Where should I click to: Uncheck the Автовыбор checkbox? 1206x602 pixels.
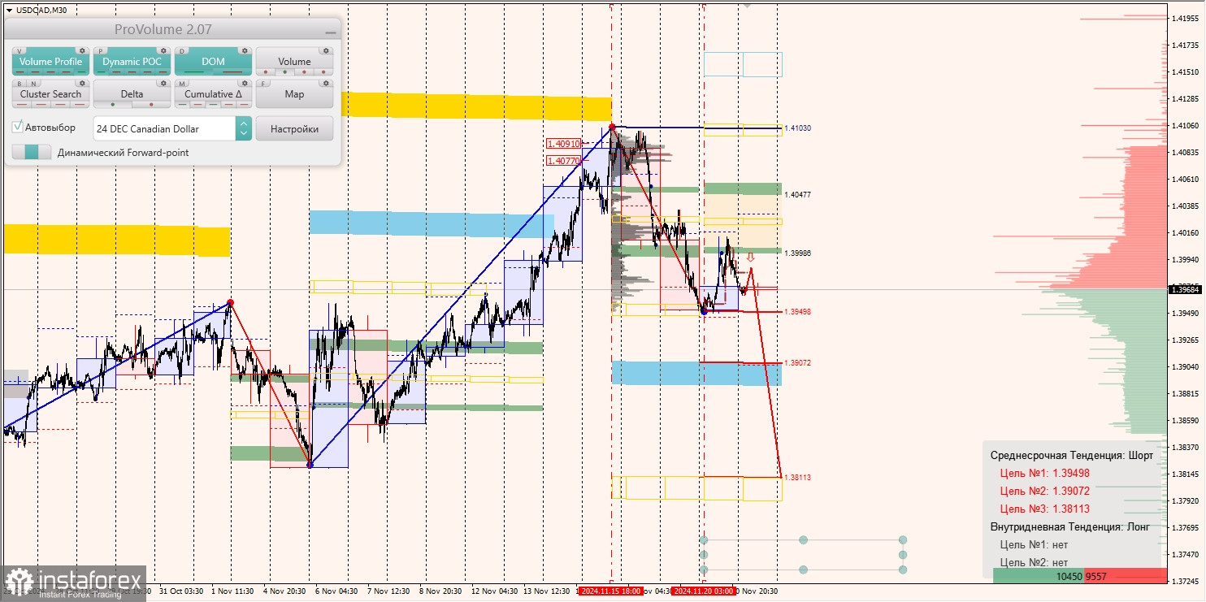pyautogui.click(x=18, y=128)
